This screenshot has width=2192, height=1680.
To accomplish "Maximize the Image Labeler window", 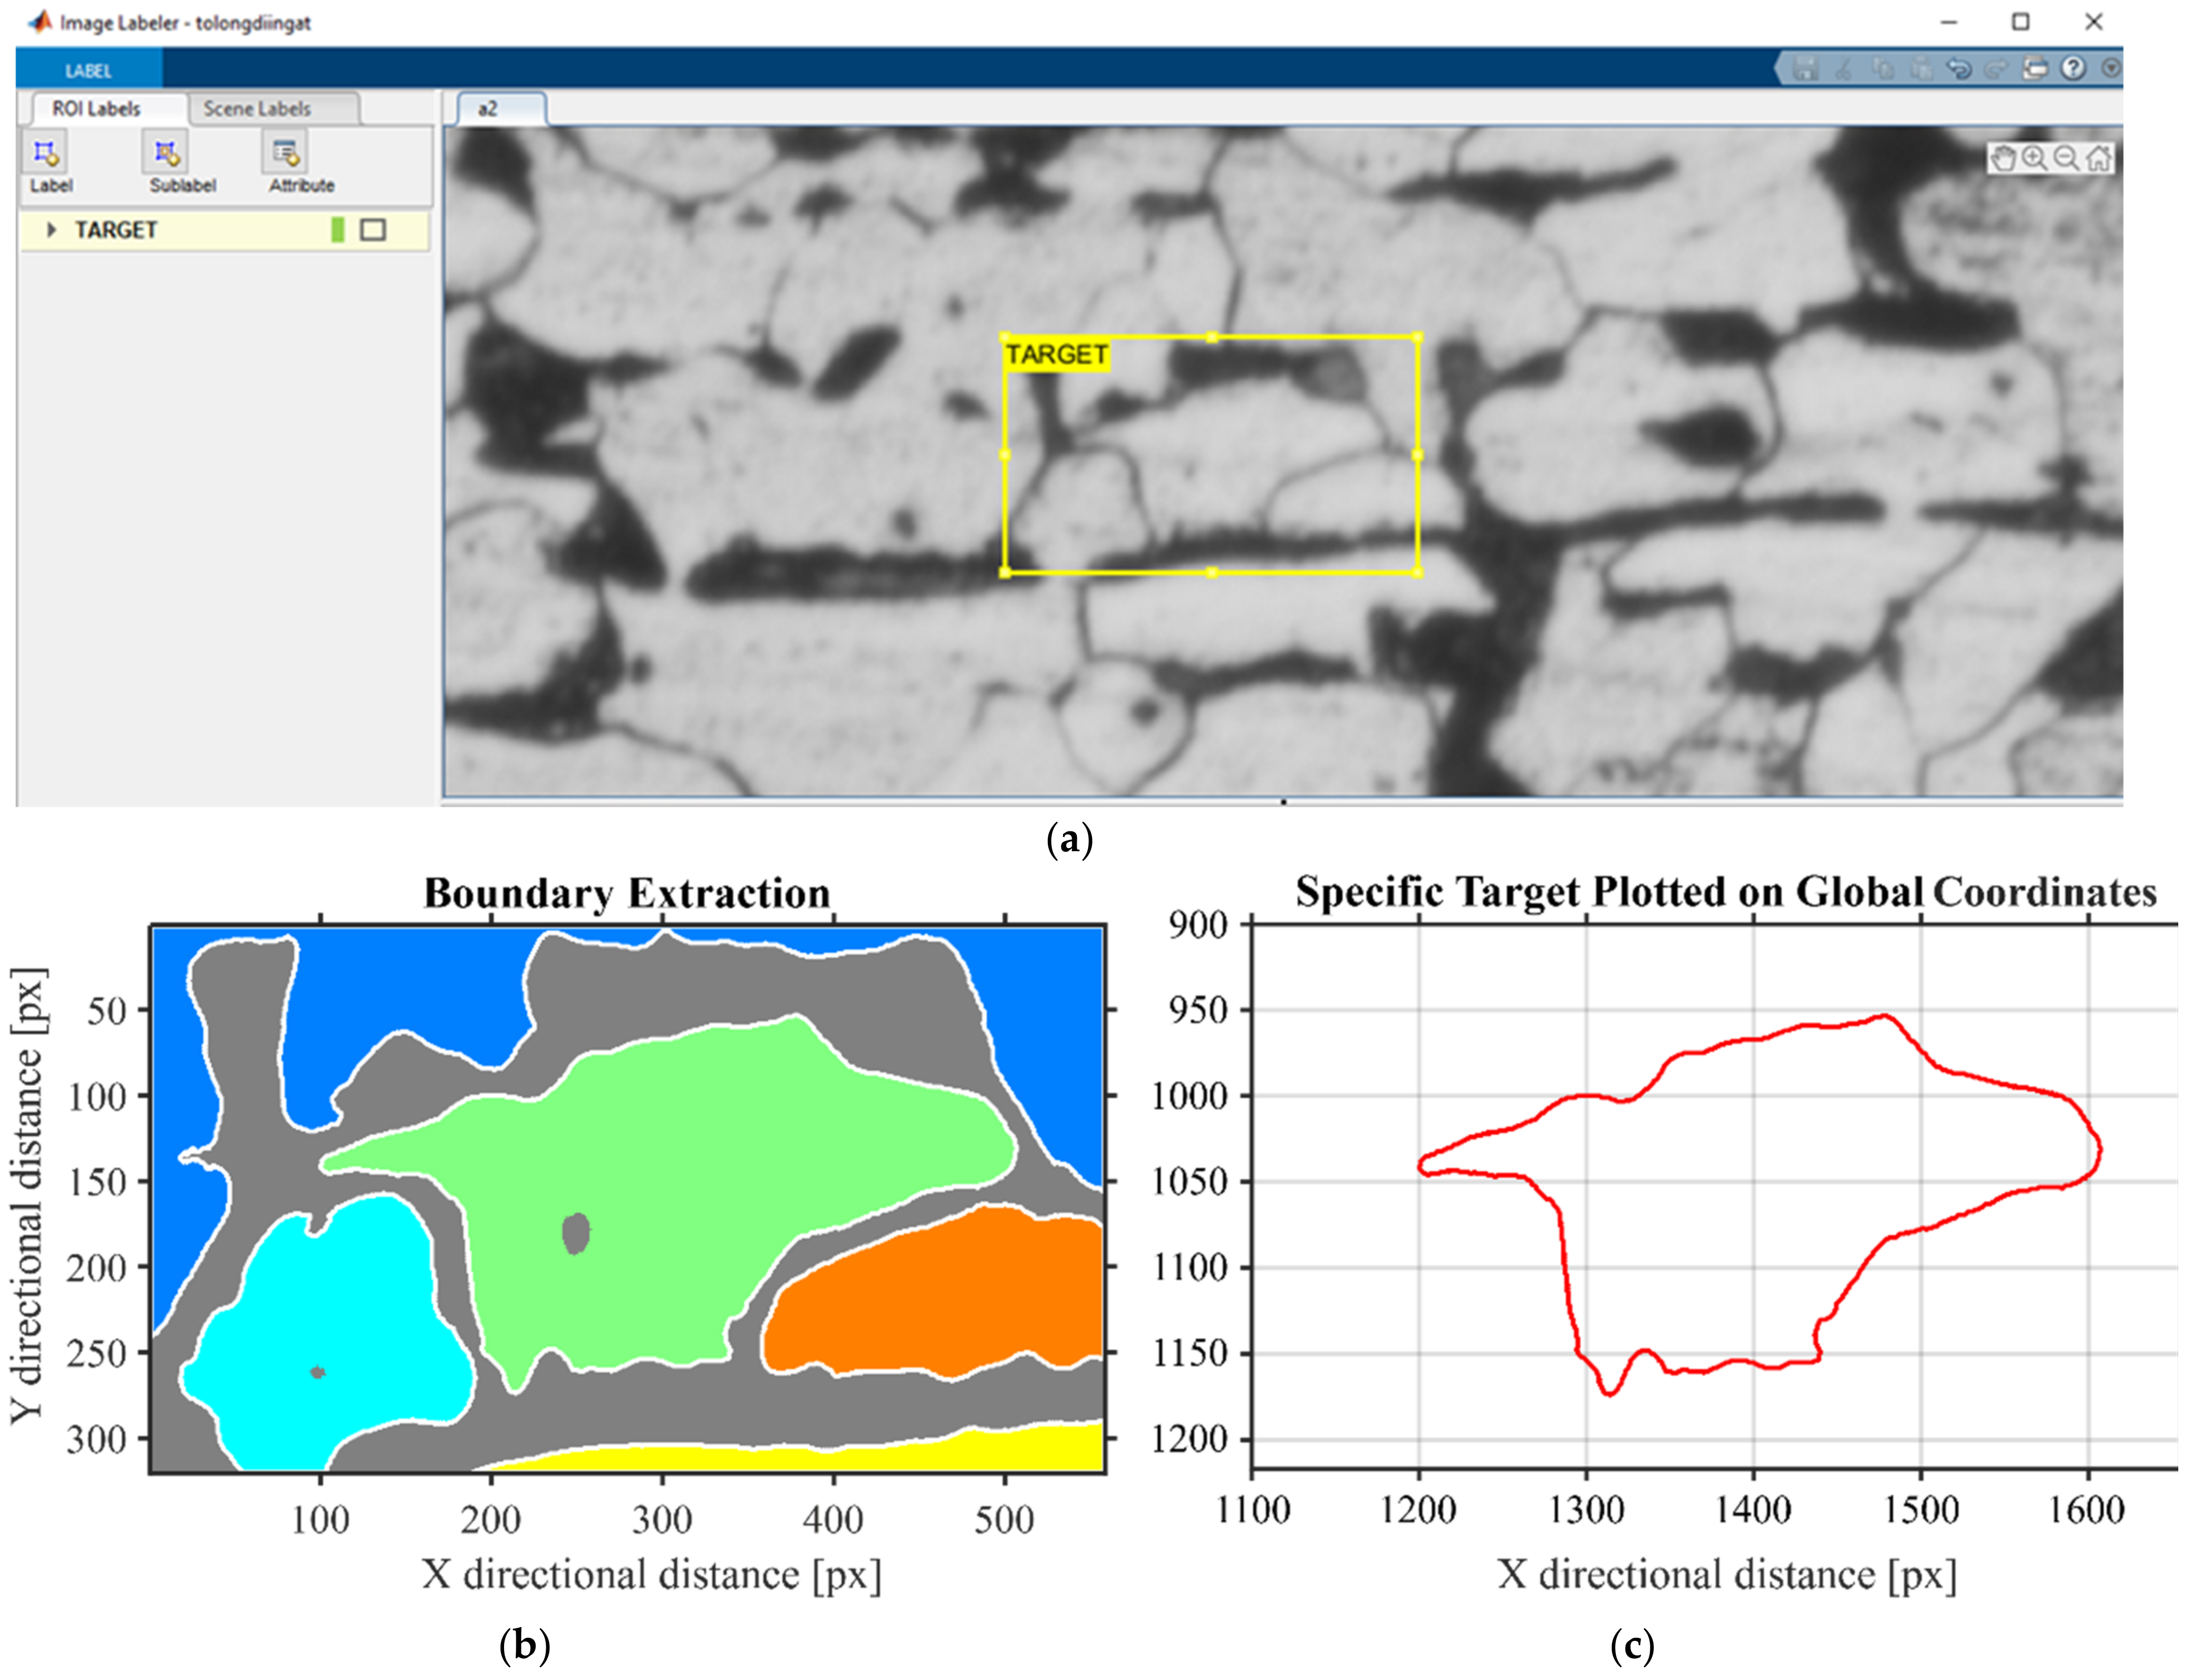I will tap(2021, 22).
